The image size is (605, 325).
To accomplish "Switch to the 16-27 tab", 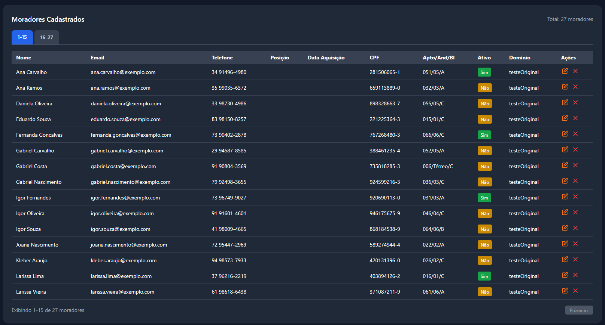I will click(x=47, y=37).
